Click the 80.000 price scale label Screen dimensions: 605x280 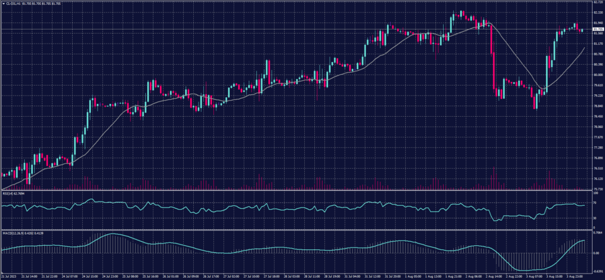pos(596,75)
